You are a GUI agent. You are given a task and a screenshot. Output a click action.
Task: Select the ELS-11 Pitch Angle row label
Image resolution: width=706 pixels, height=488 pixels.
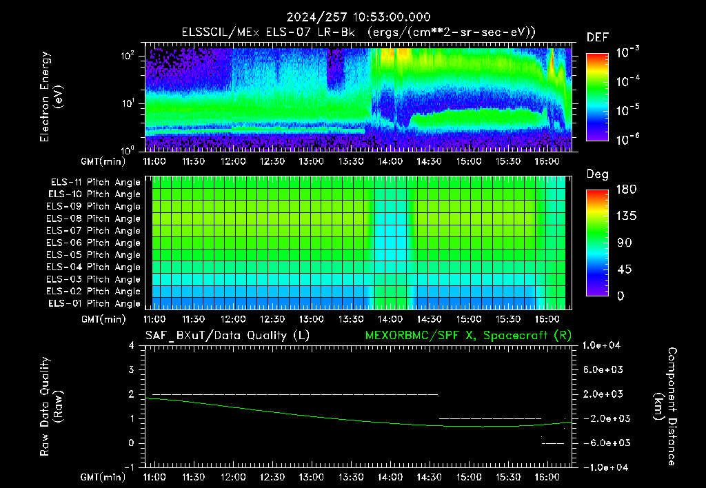coord(95,183)
